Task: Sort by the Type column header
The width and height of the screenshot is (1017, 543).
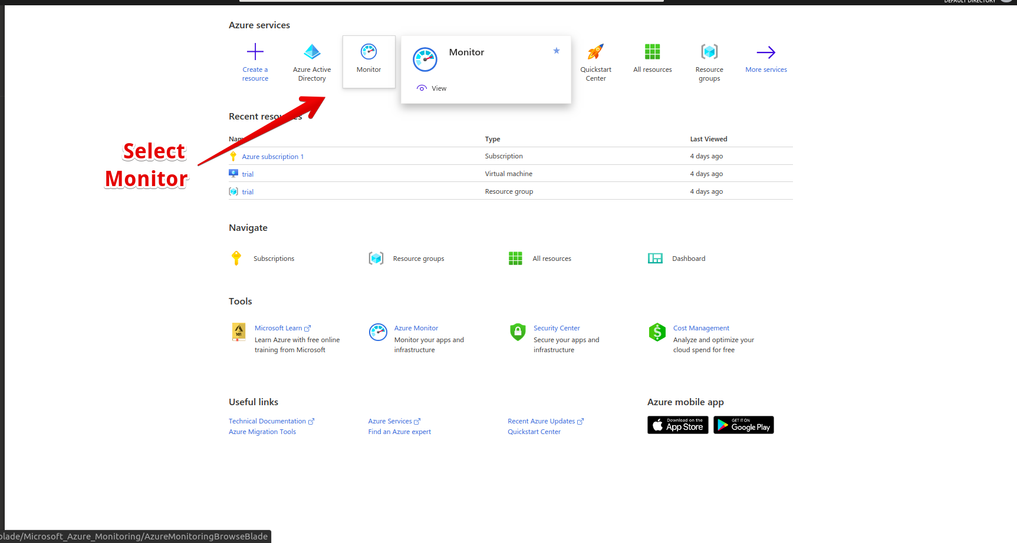Action: (x=492, y=139)
